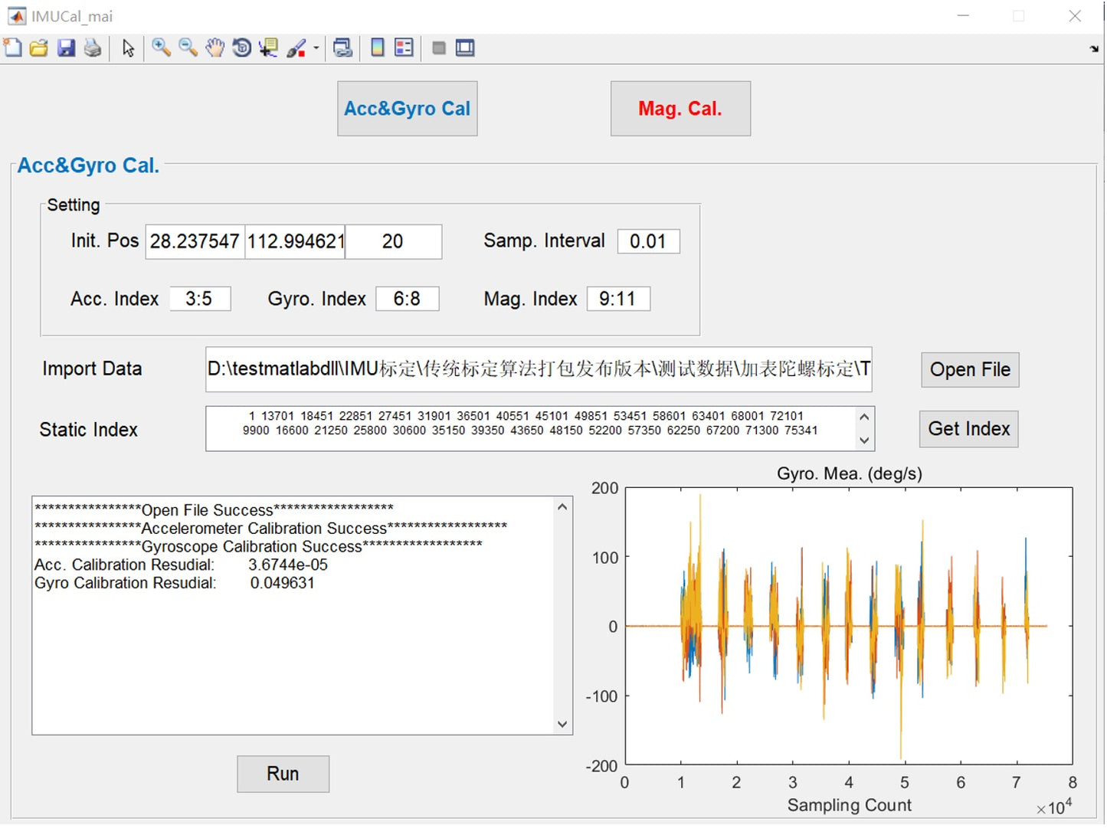
Task: Click the Samp. Interval input field
Action: [647, 241]
